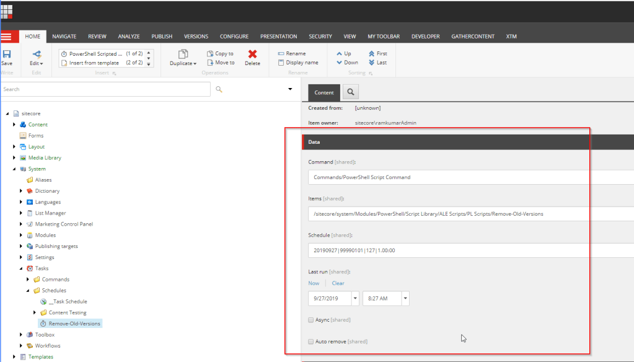Click the red Delete icon

tap(252, 55)
